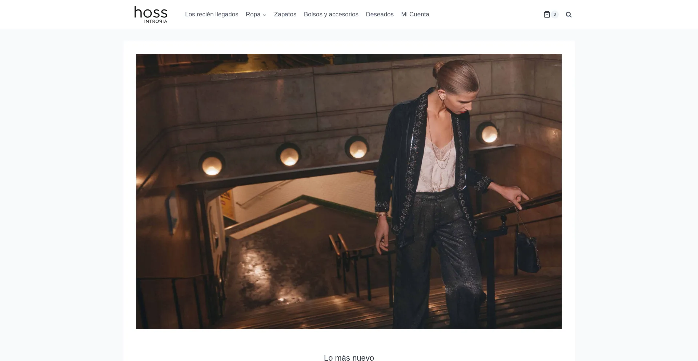
Task: Open Mi Cuenta account page
Action: point(415,15)
